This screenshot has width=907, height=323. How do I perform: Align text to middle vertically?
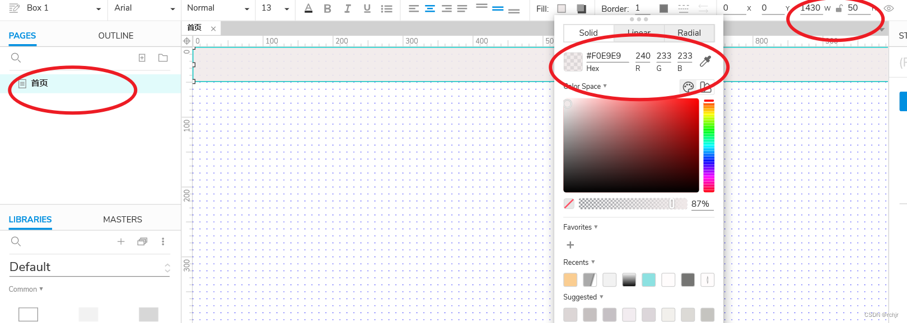[498, 9]
